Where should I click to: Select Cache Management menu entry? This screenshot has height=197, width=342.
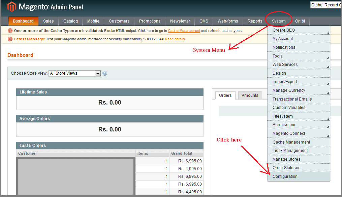point(299,142)
